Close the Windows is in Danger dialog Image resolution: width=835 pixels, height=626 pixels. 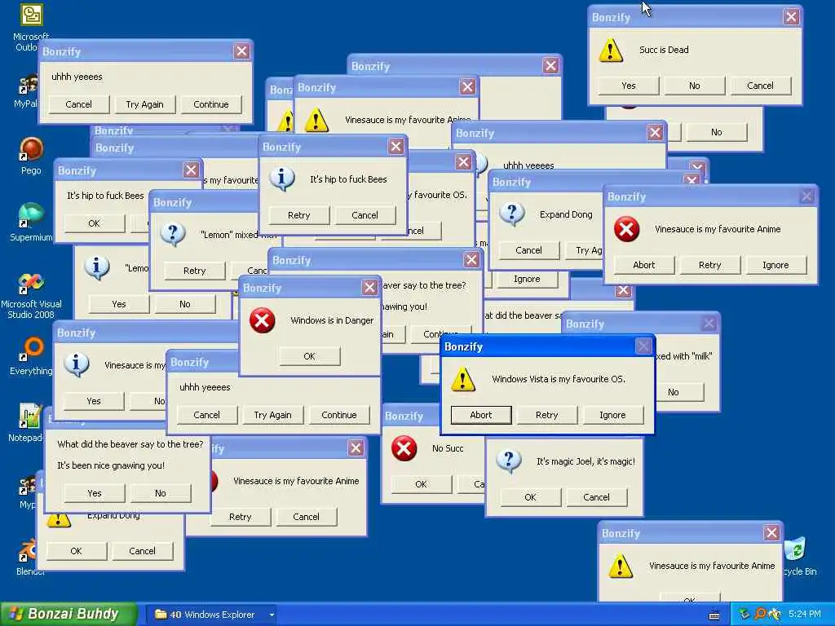pos(369,288)
